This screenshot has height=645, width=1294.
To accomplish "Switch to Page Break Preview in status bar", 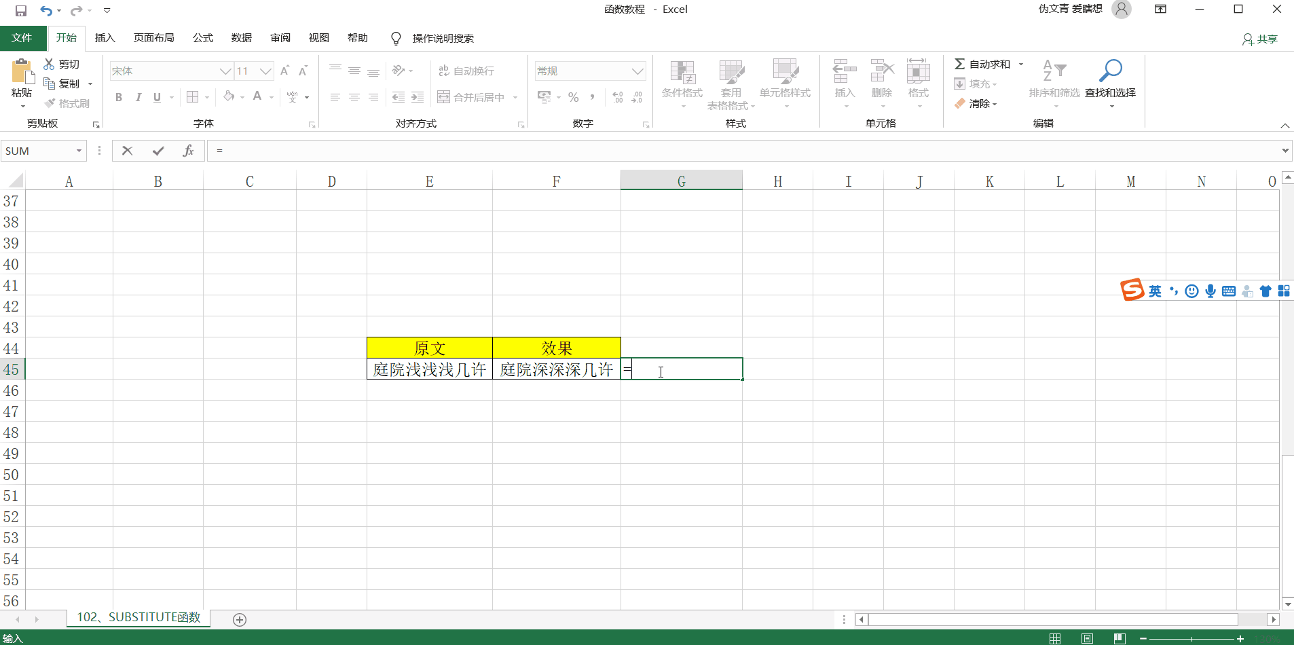I will click(x=1120, y=638).
